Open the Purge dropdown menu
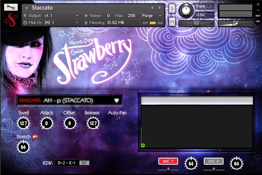Screen dimensions: 262x175 point(152,16)
